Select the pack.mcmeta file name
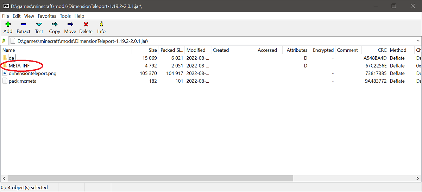The image size is (422, 192). (x=23, y=81)
